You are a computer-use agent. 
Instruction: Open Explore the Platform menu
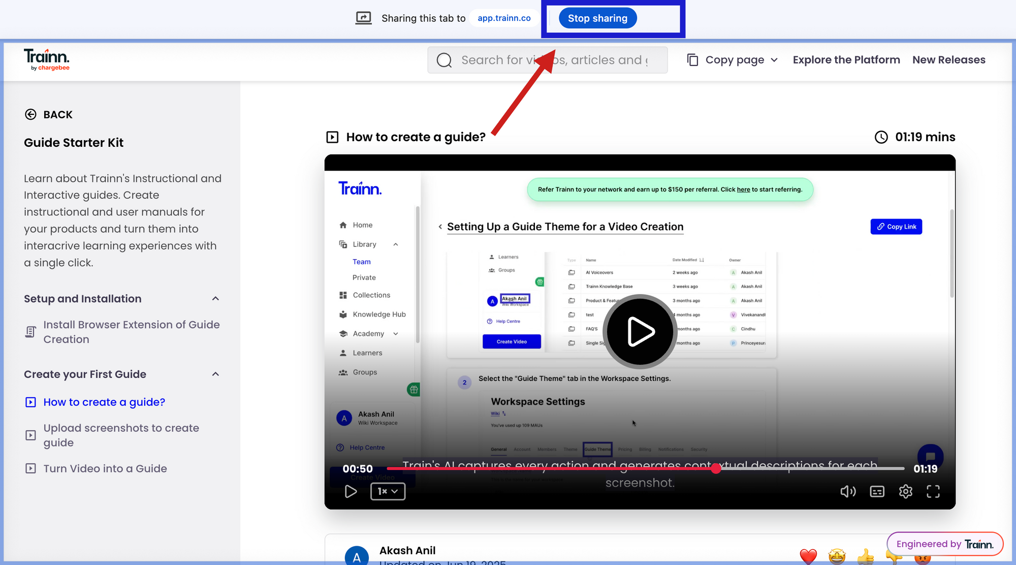tap(846, 60)
